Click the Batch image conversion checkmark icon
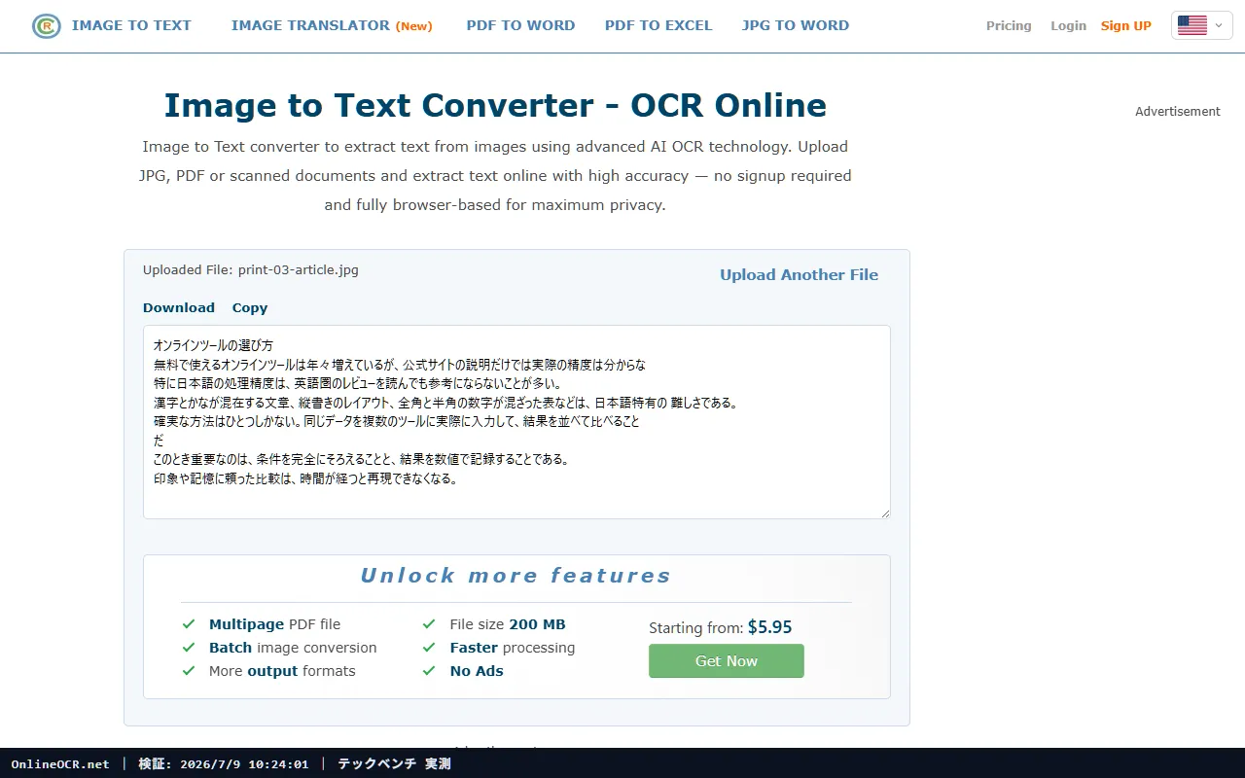This screenshot has width=1245, height=778. coord(189,648)
